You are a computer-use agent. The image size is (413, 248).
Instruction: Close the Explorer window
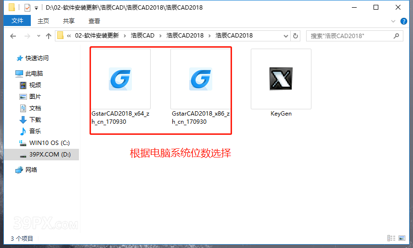pos(398,7)
